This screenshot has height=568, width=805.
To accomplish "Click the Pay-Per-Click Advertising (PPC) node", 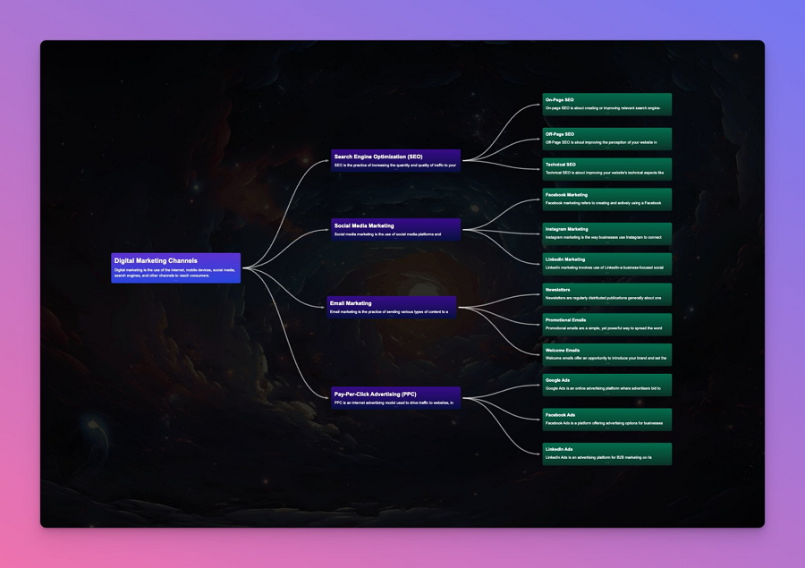I will pos(396,398).
